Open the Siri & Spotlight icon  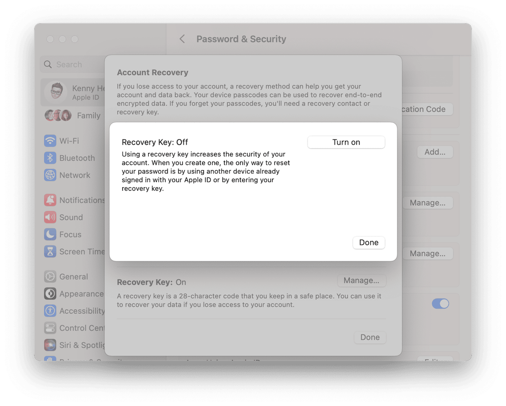coord(50,345)
